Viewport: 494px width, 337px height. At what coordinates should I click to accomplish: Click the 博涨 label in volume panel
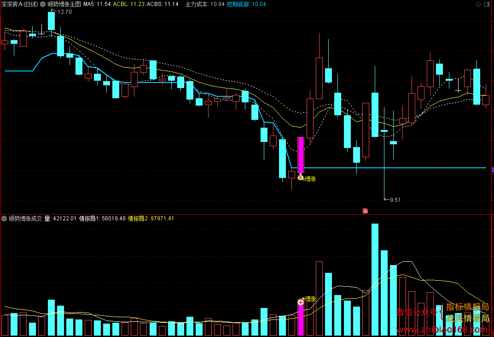tap(311, 298)
